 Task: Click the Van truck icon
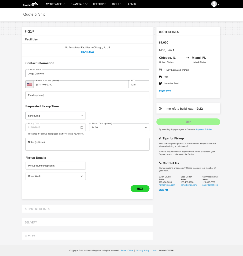click(x=160, y=77)
